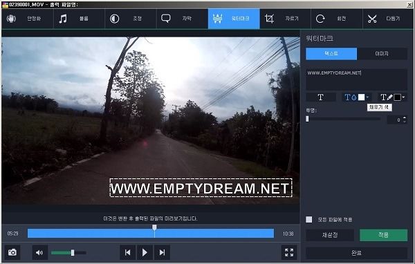The height and width of the screenshot is (264, 415).
Task: Switch to 이미지 image watermark mode
Action: click(x=382, y=54)
